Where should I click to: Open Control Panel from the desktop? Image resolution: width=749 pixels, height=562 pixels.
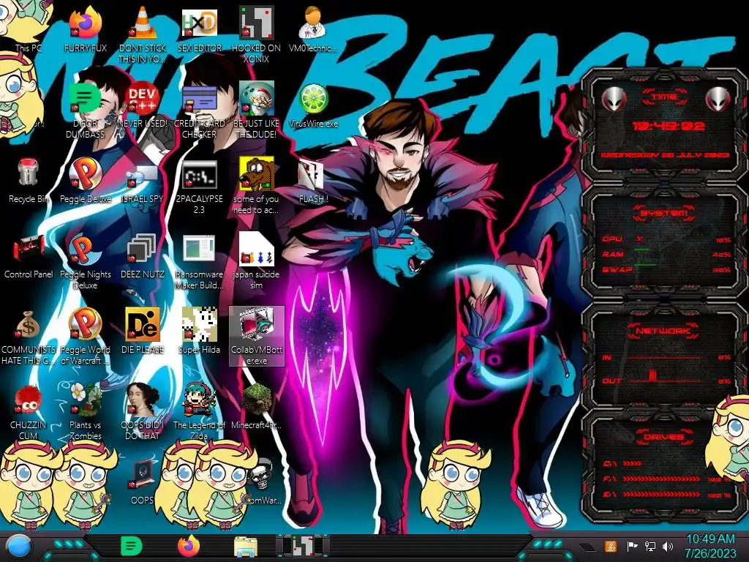(x=29, y=256)
